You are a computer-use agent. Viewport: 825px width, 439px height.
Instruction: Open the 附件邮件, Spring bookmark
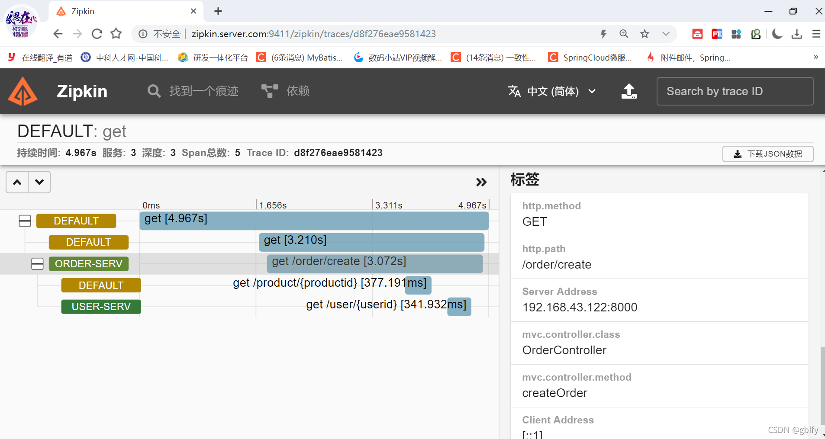[x=688, y=58]
